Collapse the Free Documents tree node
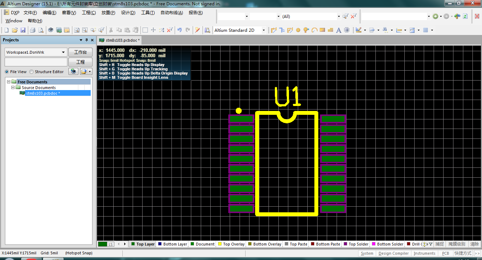482x260 pixels. tap(9, 82)
